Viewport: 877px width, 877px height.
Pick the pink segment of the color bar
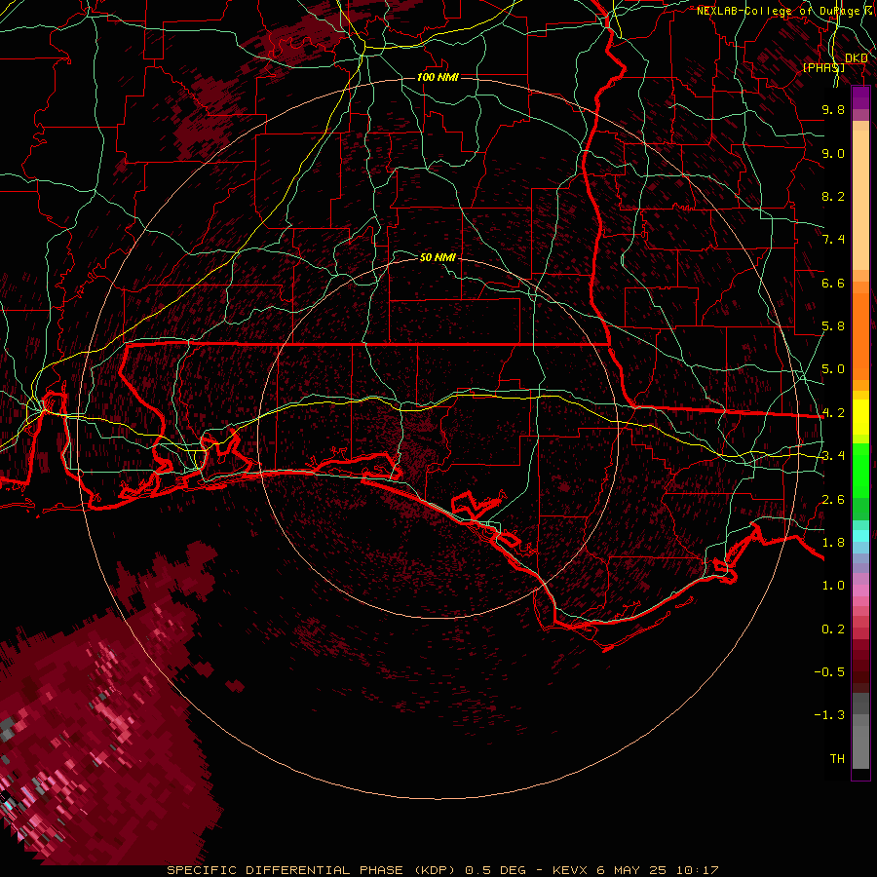[x=860, y=591]
